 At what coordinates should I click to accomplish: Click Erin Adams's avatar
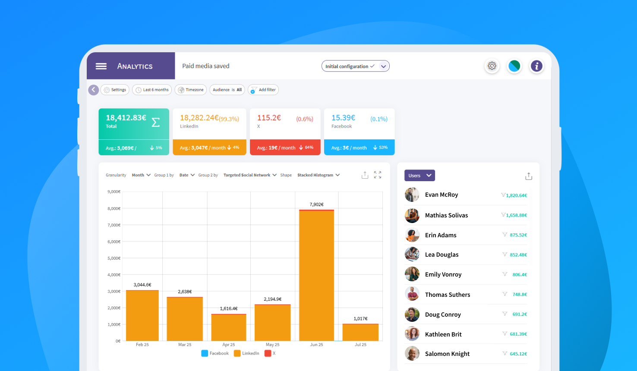point(412,235)
